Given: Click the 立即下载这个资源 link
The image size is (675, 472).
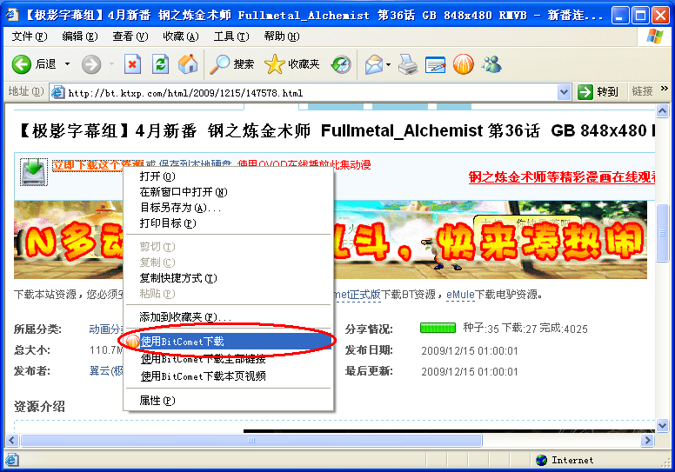Looking at the screenshot, I should (x=97, y=165).
